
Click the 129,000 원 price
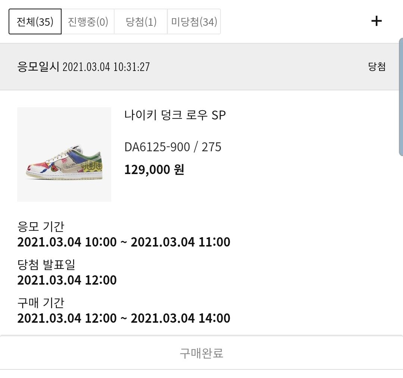pos(154,170)
